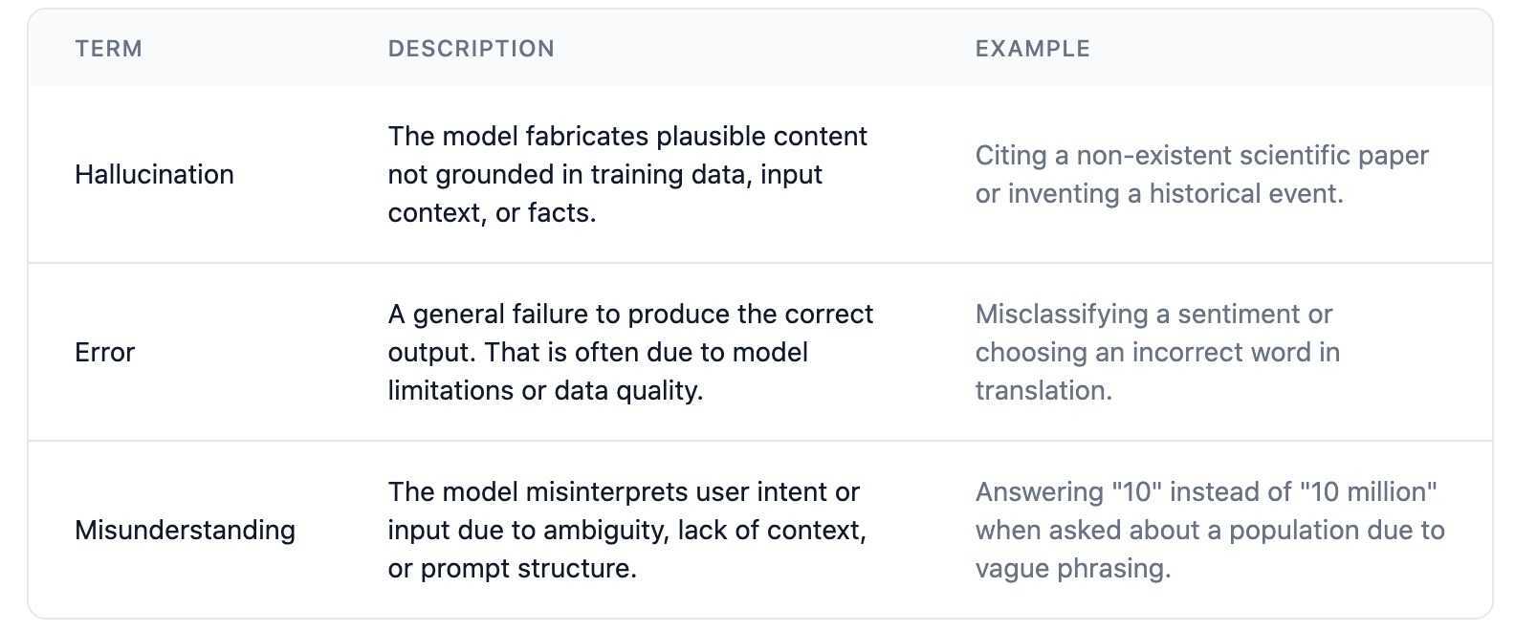Select the Misunderstanding term cell
The height and width of the screenshot is (631, 1515).
[185, 530]
